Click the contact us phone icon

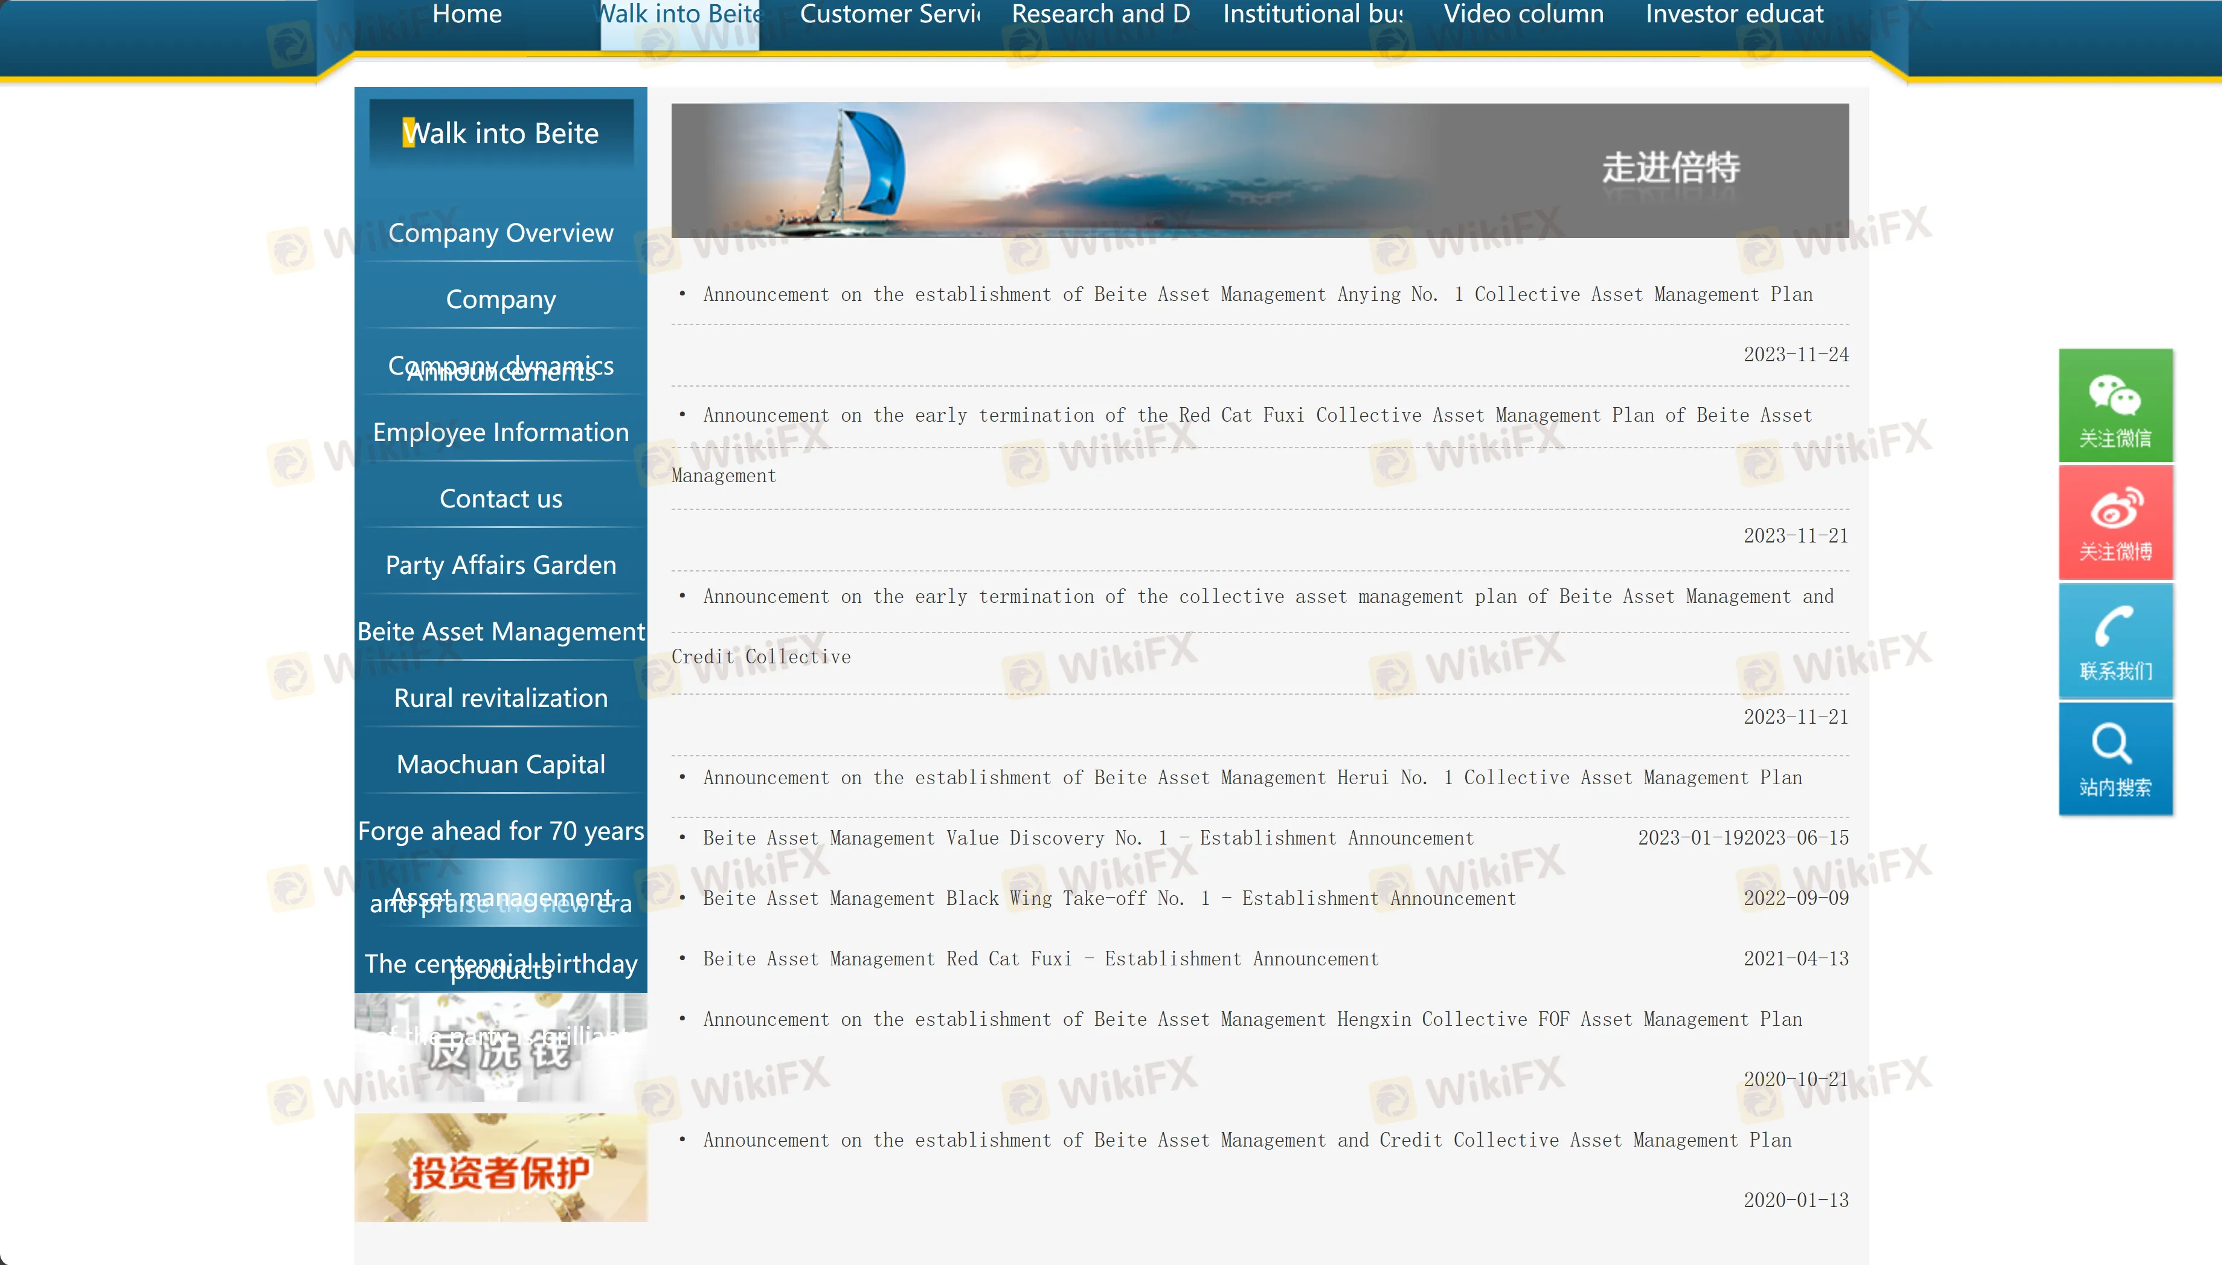[x=2115, y=640]
